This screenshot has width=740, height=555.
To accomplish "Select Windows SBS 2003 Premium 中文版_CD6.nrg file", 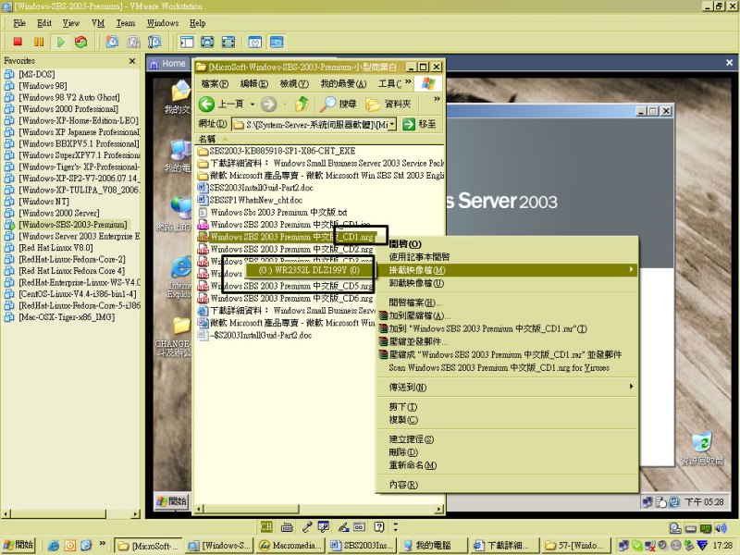I will click(291, 298).
